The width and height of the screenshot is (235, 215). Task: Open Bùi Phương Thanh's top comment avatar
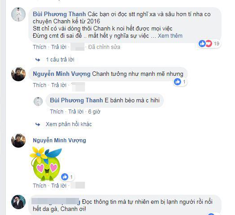point(18,14)
